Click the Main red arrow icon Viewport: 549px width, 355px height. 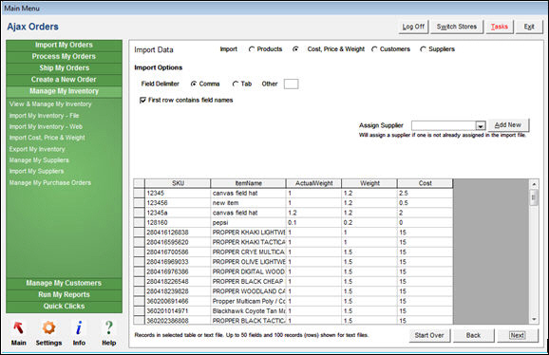coord(18,328)
